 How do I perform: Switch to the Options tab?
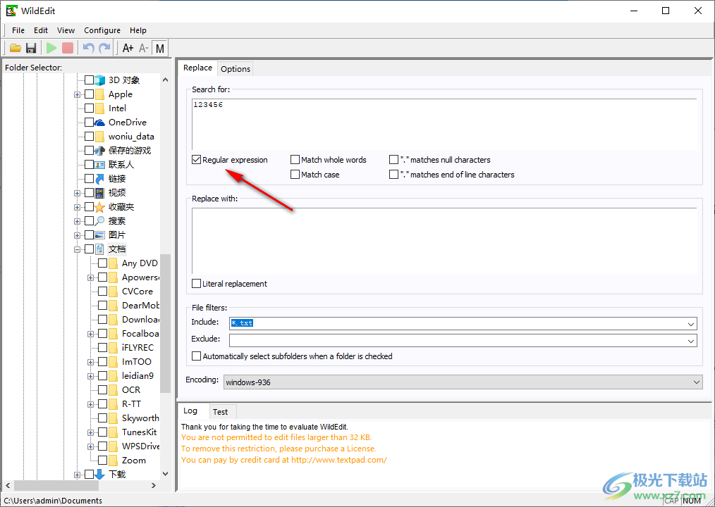pyautogui.click(x=236, y=68)
